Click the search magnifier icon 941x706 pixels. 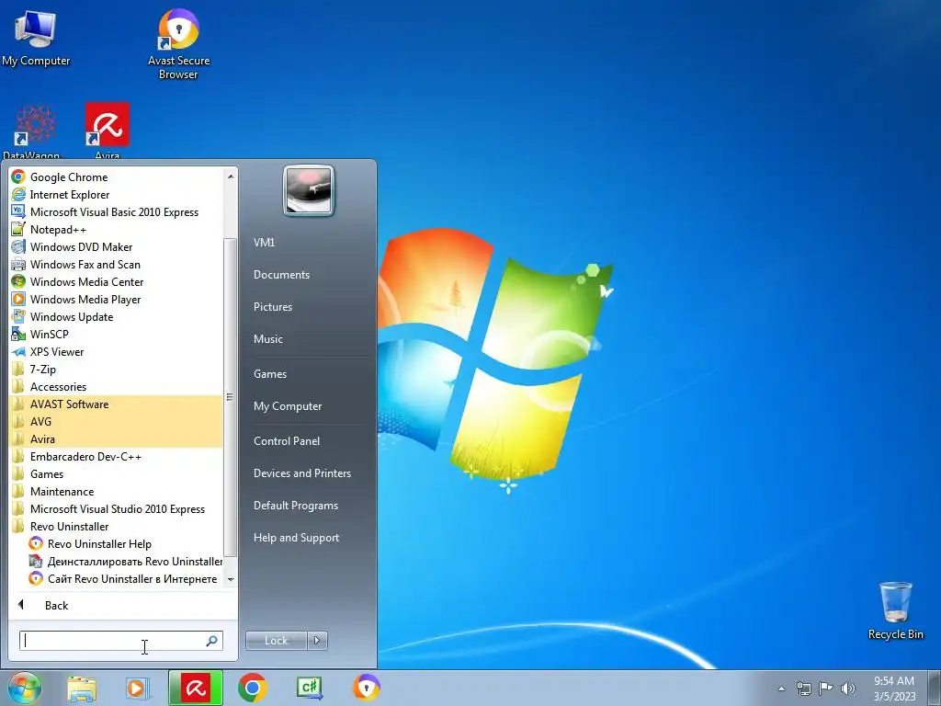click(212, 641)
